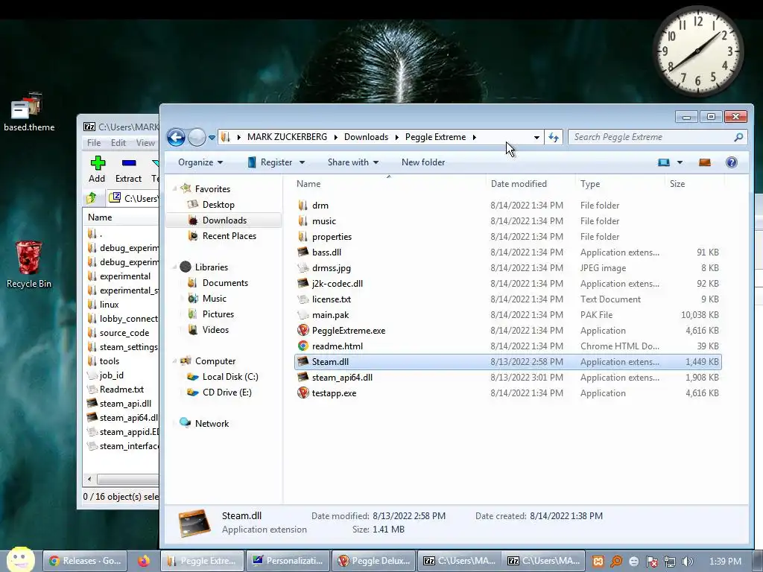Click View menu in 7-Zip window
Image resolution: width=763 pixels, height=572 pixels.
(x=145, y=143)
